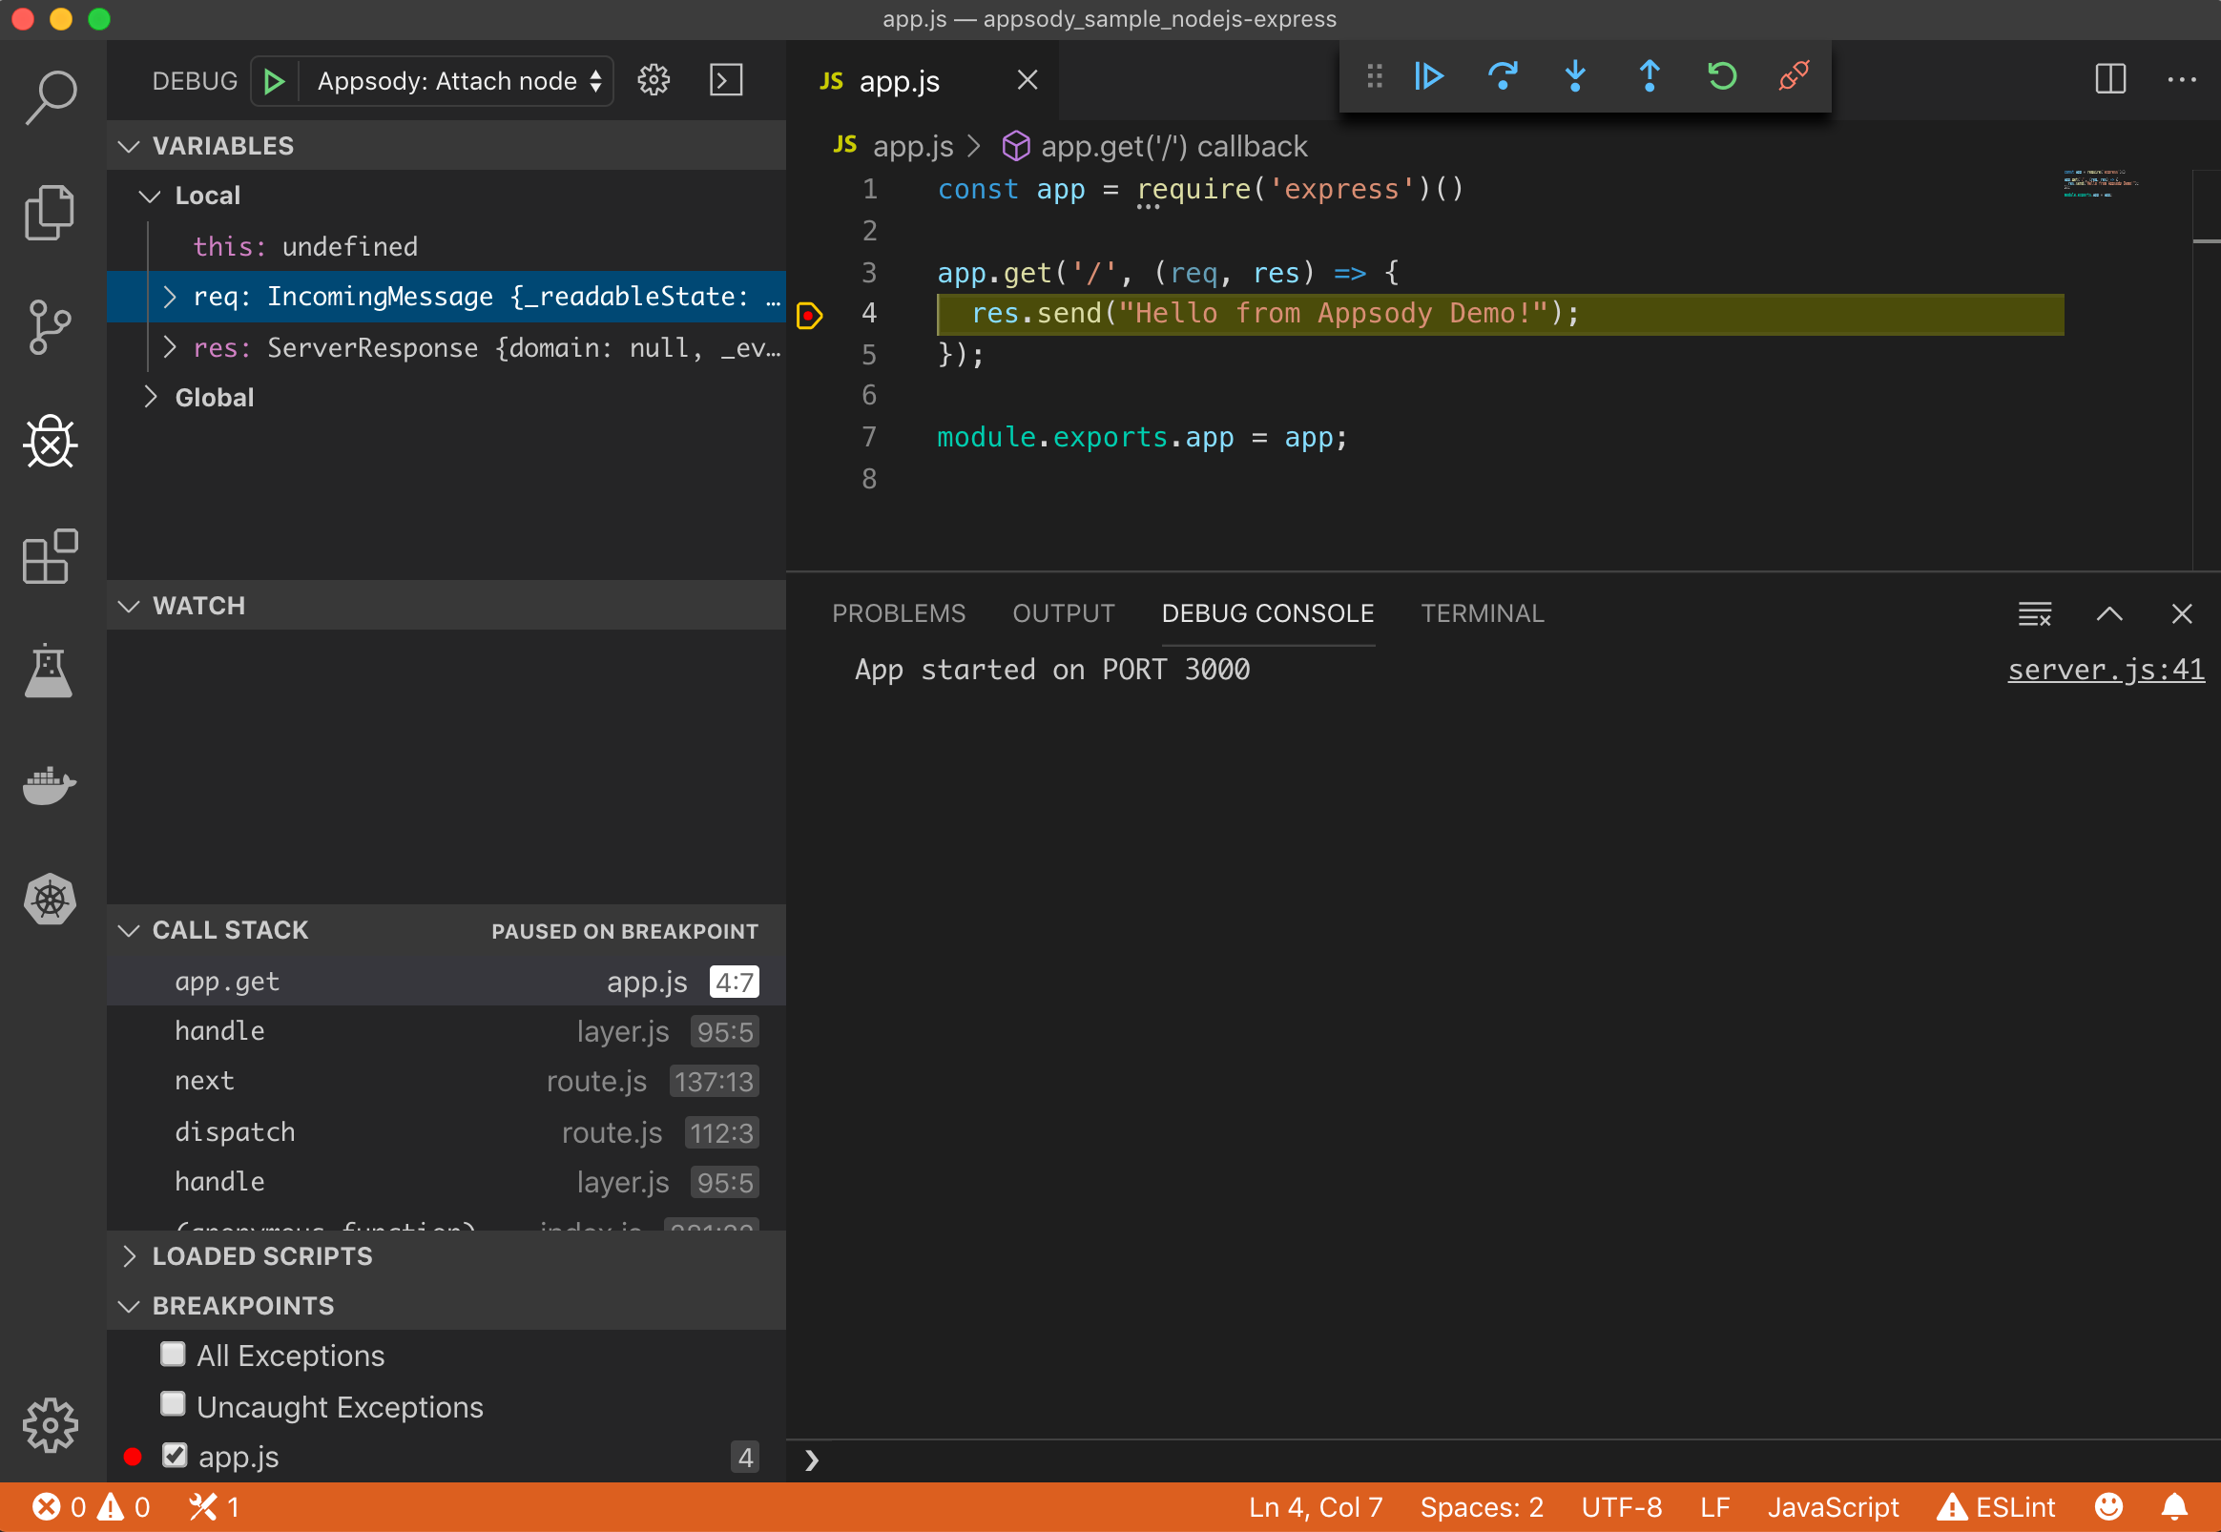Disable the app.js line 4 breakpoint
2221x1532 pixels.
[x=175, y=1457]
